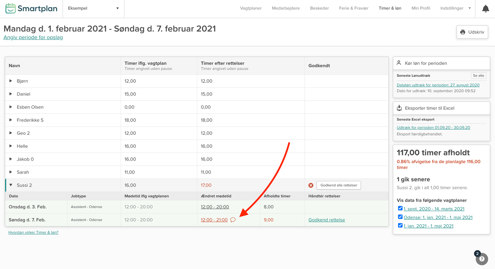Click the Se alle button
Viewport: 495px width, 269px height.
(x=478, y=76)
